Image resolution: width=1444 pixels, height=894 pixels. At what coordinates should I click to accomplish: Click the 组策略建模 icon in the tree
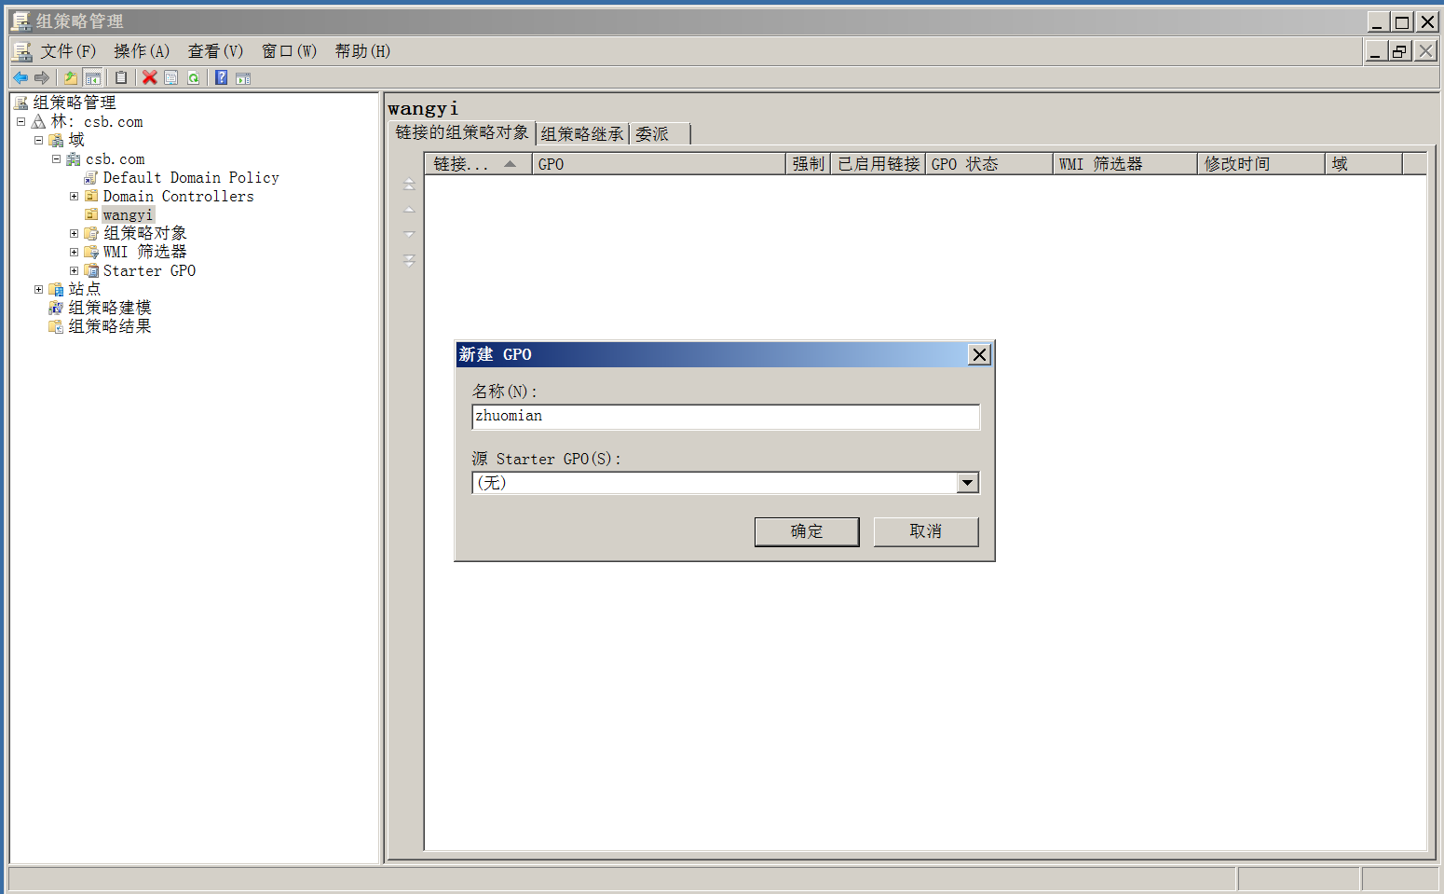56,308
